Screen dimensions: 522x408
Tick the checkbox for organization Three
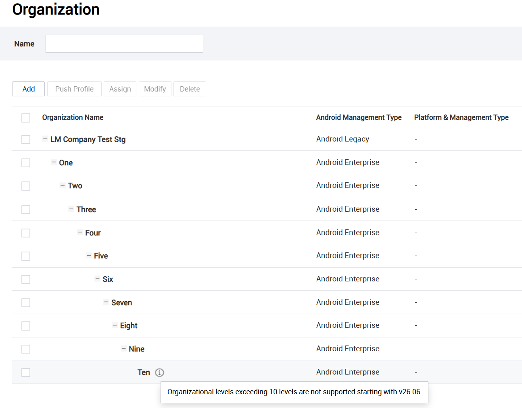click(26, 210)
